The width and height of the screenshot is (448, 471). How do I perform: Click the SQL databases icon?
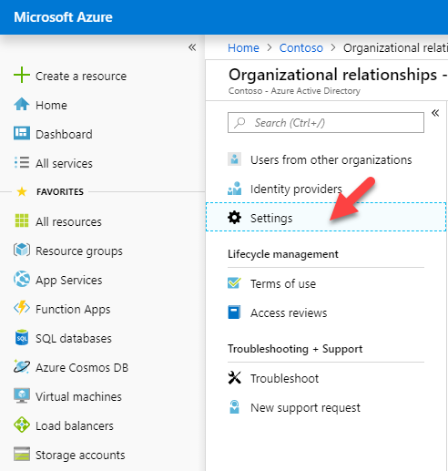tap(22, 337)
